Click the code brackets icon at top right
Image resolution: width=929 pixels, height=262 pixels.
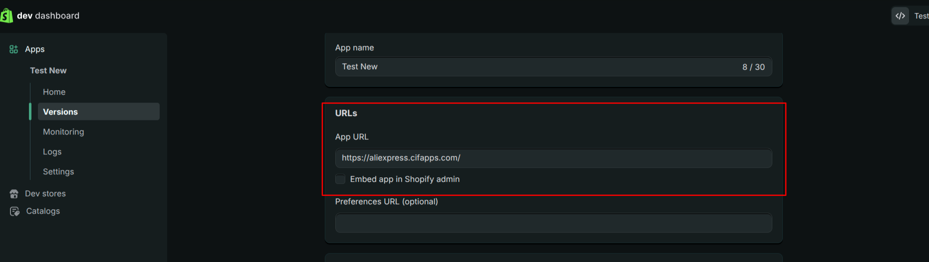(x=900, y=16)
